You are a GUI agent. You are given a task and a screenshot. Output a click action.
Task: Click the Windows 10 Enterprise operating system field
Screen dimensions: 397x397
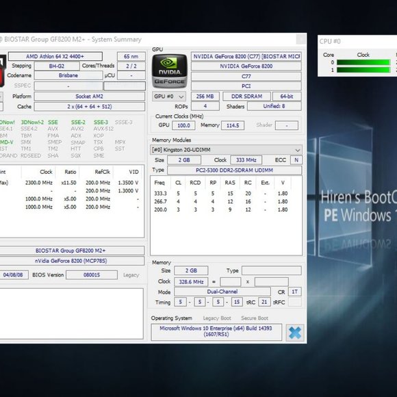click(x=216, y=332)
